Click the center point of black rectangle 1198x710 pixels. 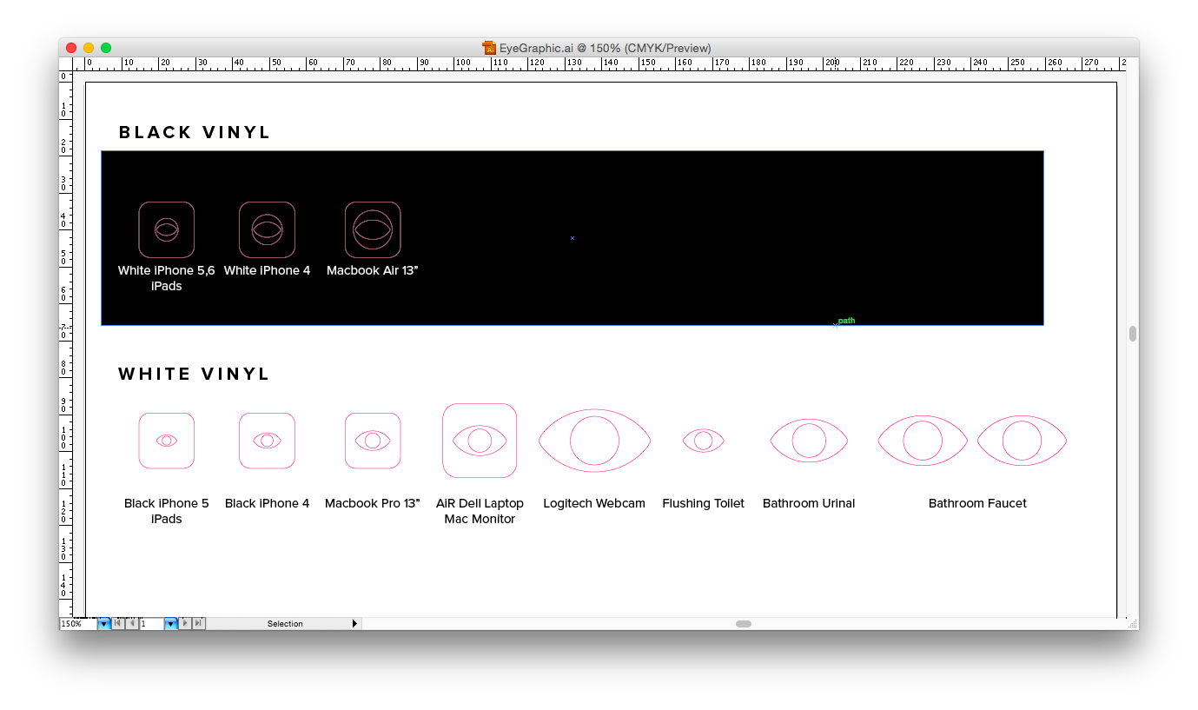(x=573, y=238)
